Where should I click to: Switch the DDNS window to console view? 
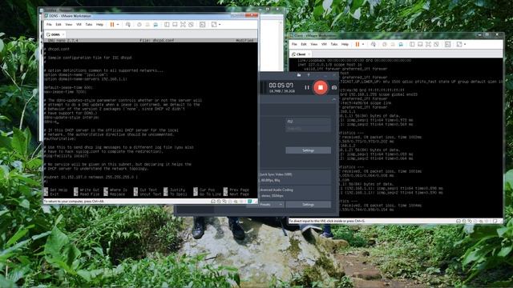point(175,25)
